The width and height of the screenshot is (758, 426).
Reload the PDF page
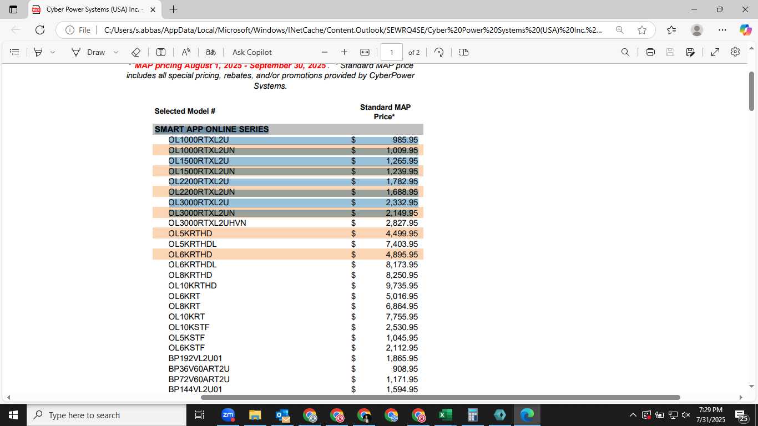(x=40, y=30)
